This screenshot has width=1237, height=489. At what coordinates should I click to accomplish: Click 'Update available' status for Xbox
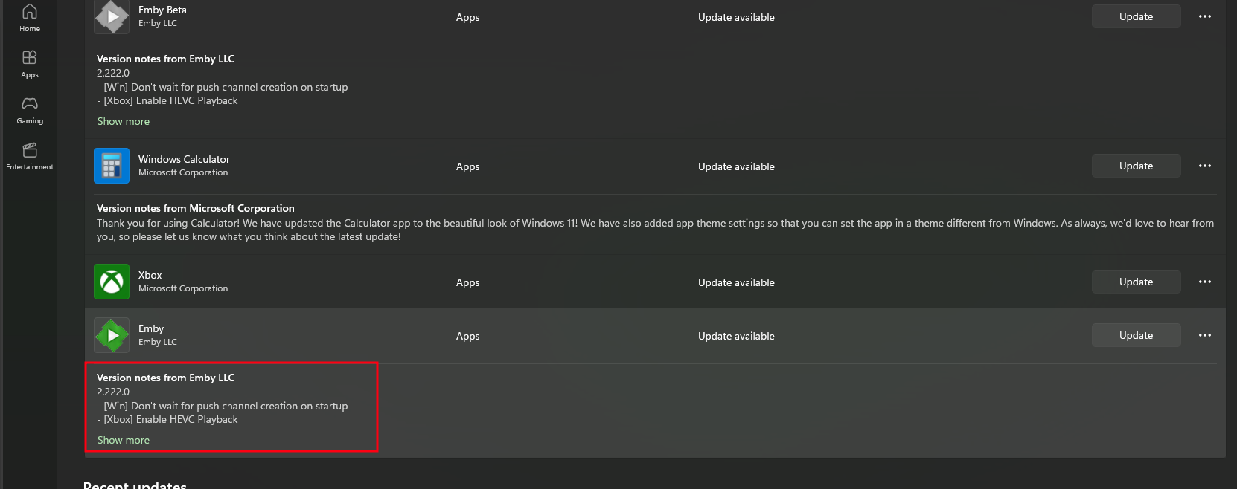(736, 282)
